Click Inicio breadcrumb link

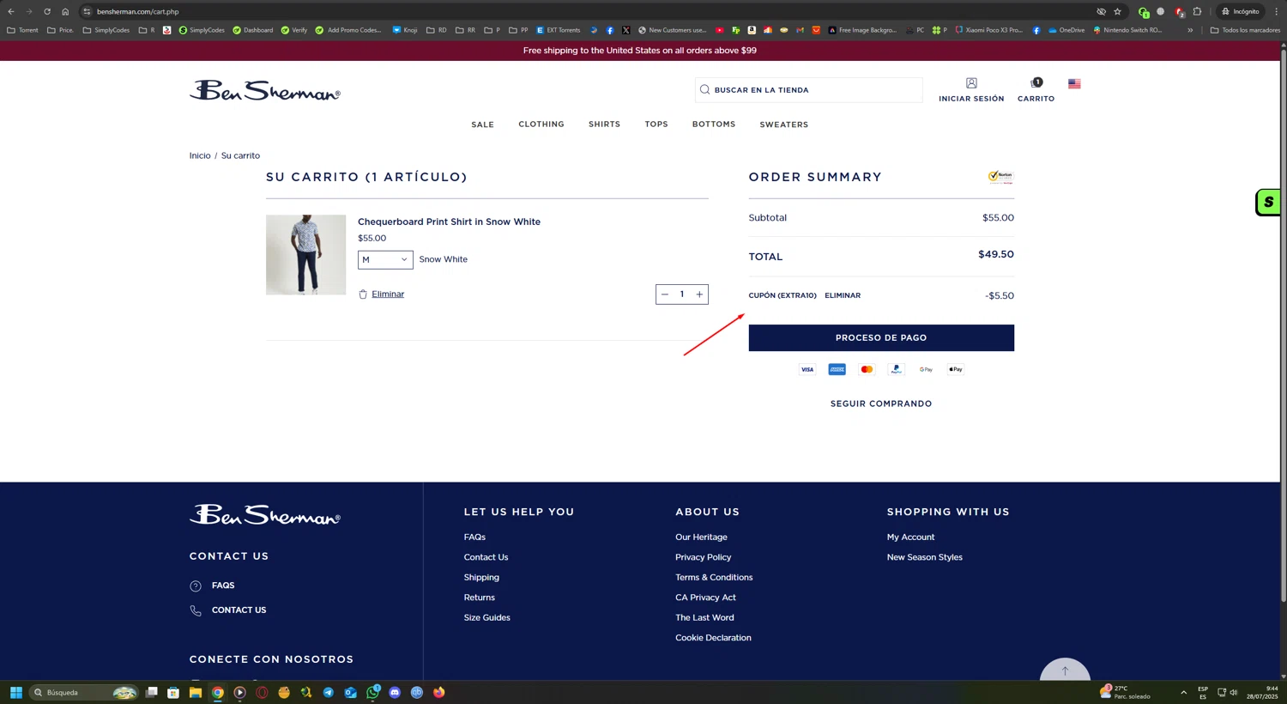click(200, 155)
